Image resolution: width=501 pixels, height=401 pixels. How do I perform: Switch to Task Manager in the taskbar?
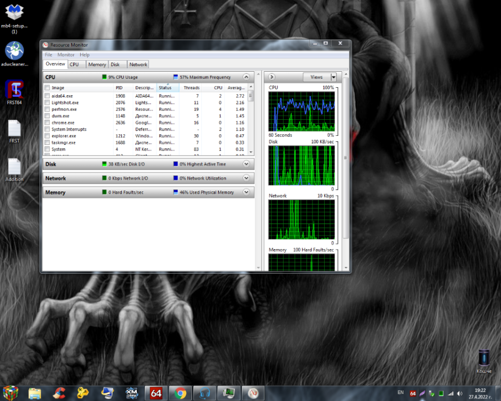coord(229,393)
